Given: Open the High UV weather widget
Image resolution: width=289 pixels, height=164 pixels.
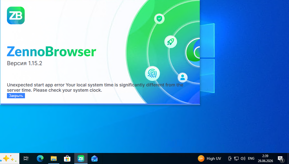Looking at the screenshot, I should [209, 158].
